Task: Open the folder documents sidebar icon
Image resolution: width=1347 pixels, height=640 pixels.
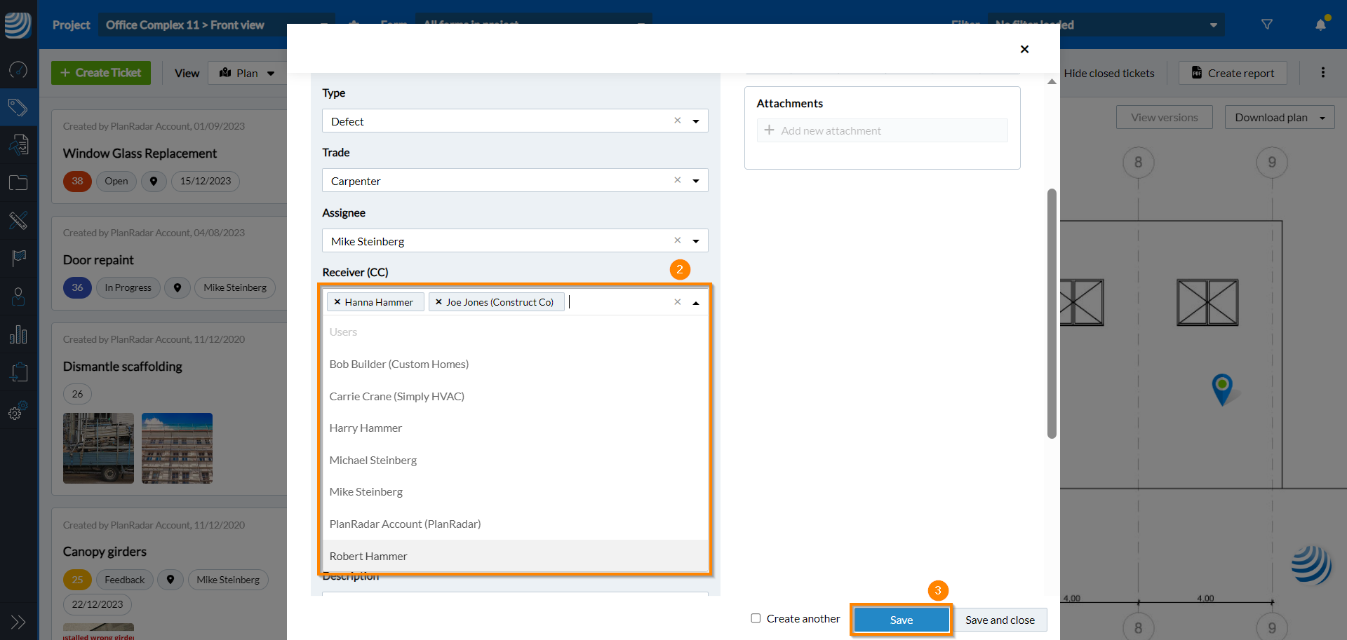Action: (x=18, y=183)
